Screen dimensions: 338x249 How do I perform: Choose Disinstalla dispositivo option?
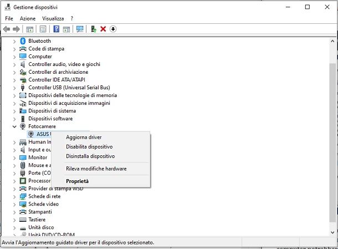[90, 156]
